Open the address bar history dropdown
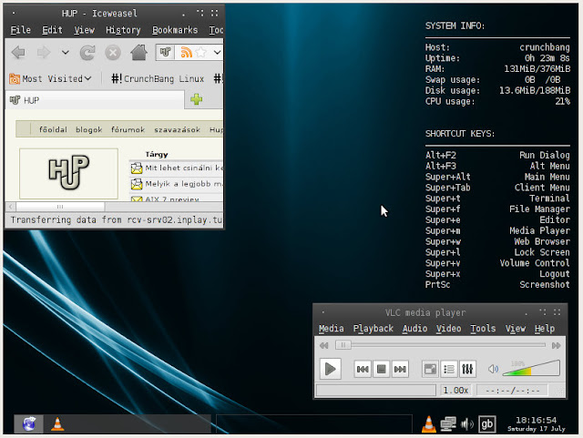 [217, 52]
